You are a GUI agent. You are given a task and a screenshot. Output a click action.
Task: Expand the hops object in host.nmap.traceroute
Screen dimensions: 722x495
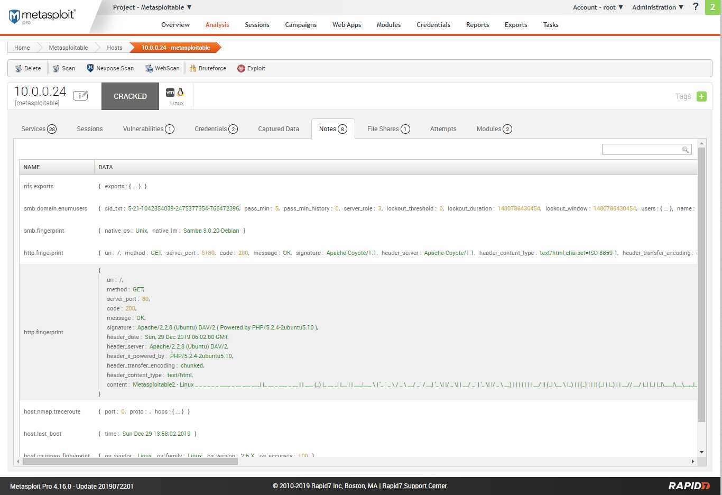(x=178, y=411)
